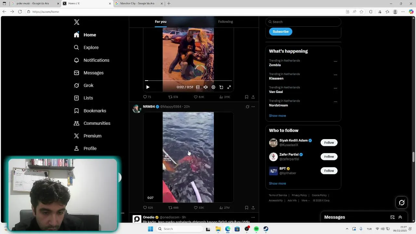416x234 pixels.
Task: Like the post with 6.1K likes
Action: click(x=199, y=97)
